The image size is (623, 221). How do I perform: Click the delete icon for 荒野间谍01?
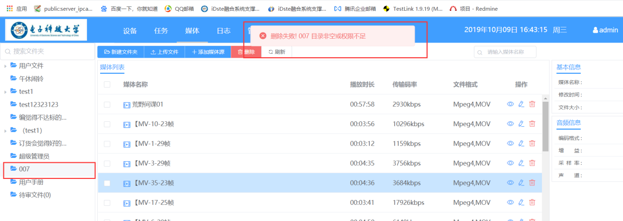click(532, 104)
